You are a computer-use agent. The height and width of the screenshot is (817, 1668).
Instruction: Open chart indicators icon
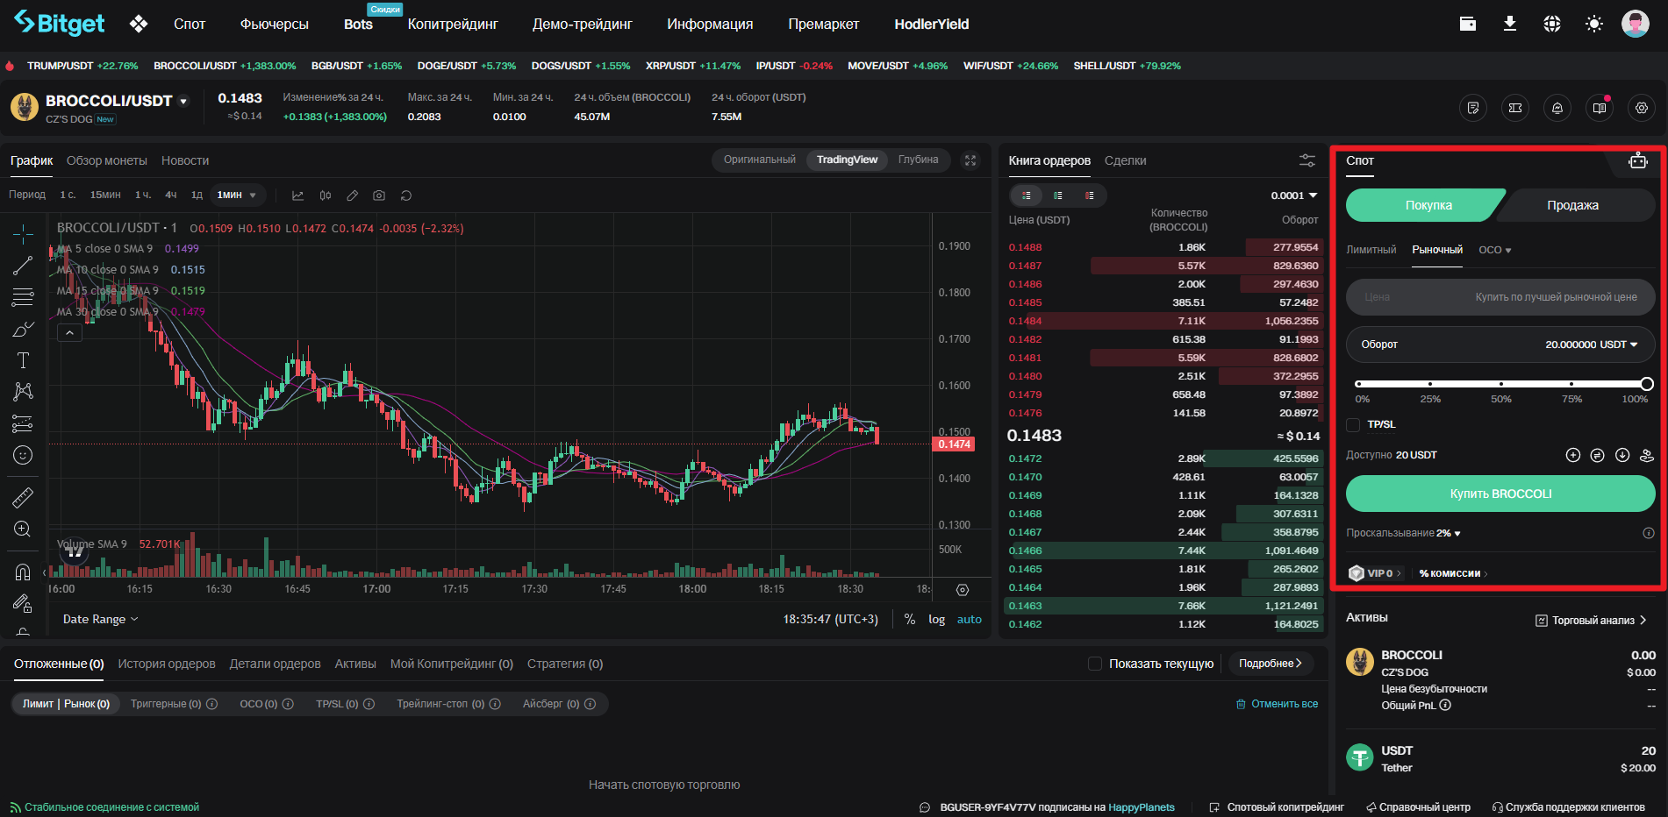point(297,195)
